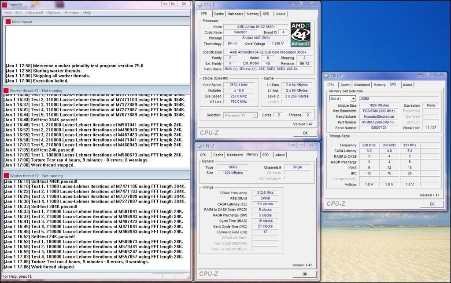The width and height of the screenshot is (451, 283).
Task: Open Prime95's Window menu
Action: coord(72,12)
